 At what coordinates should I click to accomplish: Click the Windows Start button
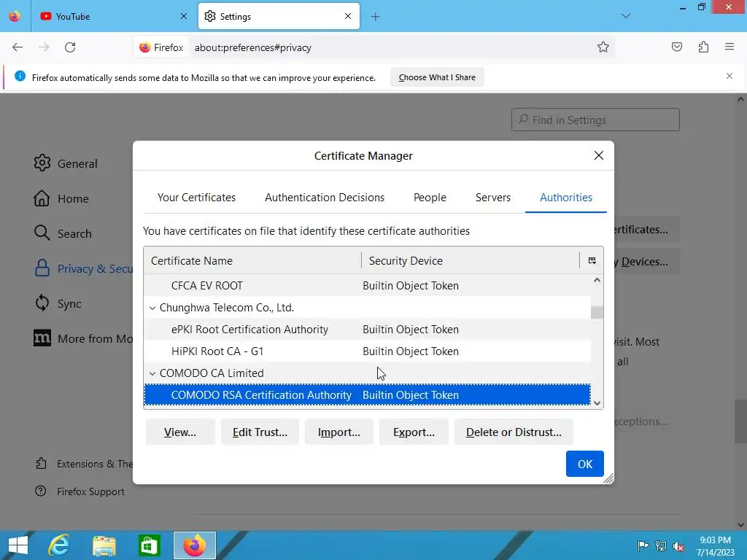click(x=18, y=545)
